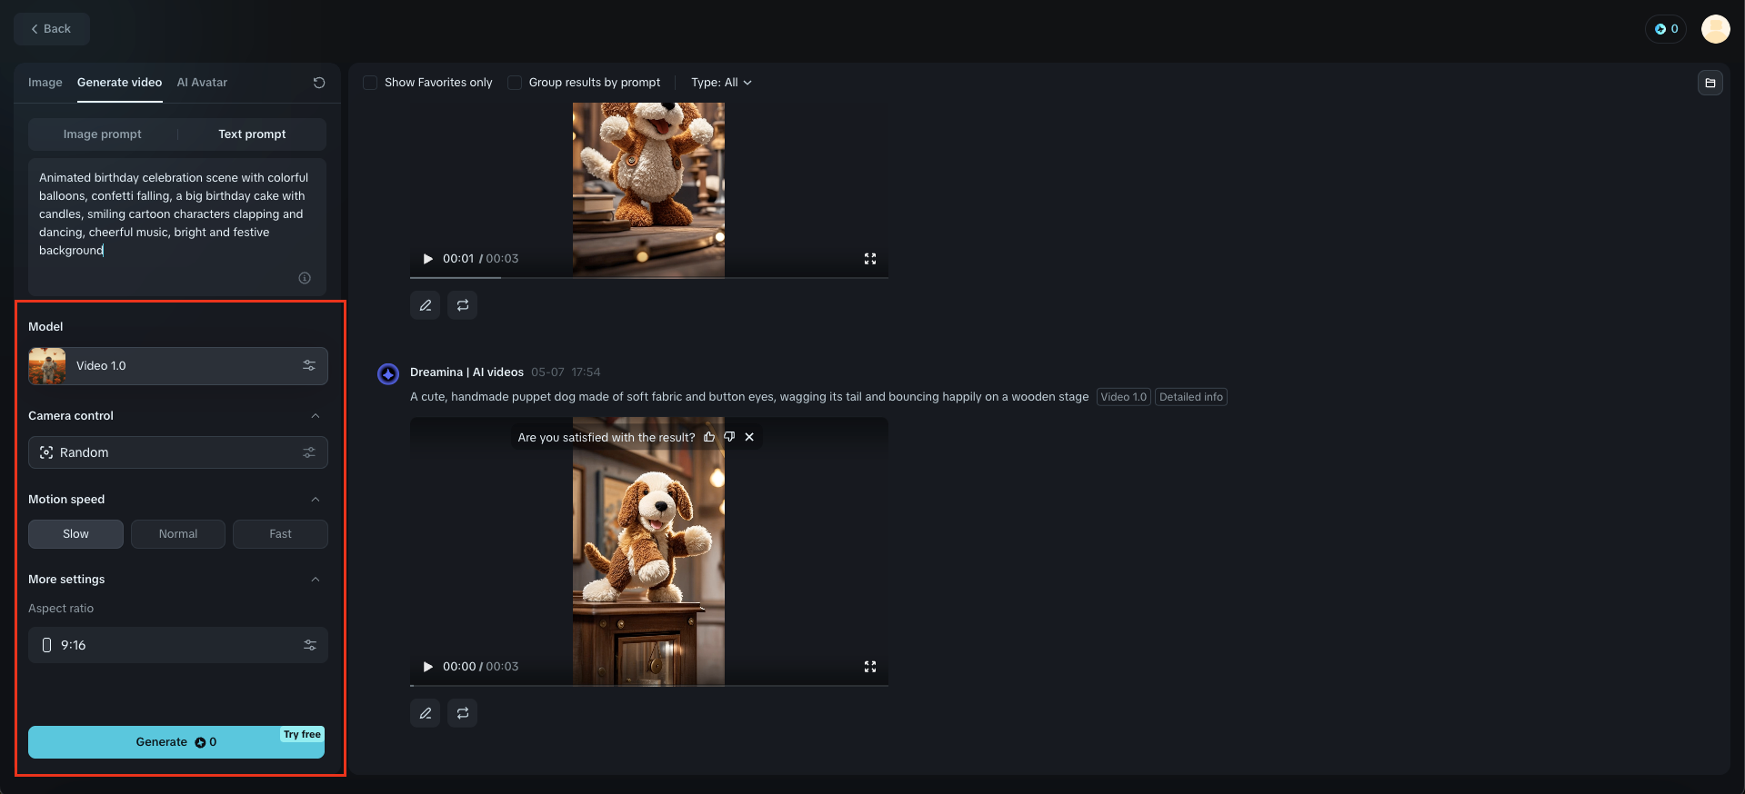The width and height of the screenshot is (1745, 794).
Task: Enable Show Favorites only checkbox
Action: coord(370,83)
